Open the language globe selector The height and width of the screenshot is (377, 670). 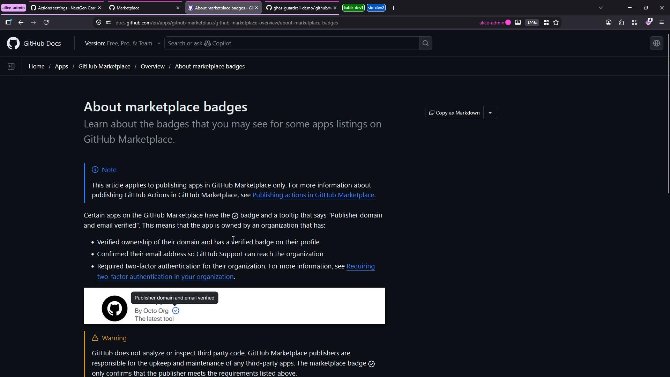pos(656,43)
